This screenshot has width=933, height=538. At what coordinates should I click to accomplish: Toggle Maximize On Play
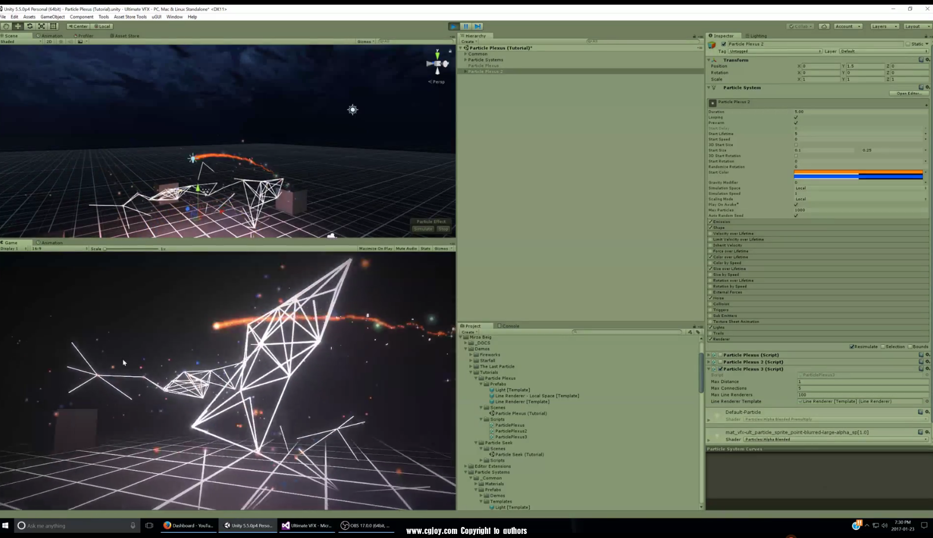pos(375,249)
